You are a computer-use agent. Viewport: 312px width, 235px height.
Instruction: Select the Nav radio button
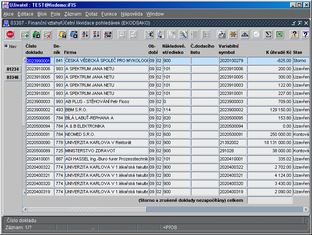tap(6, 46)
